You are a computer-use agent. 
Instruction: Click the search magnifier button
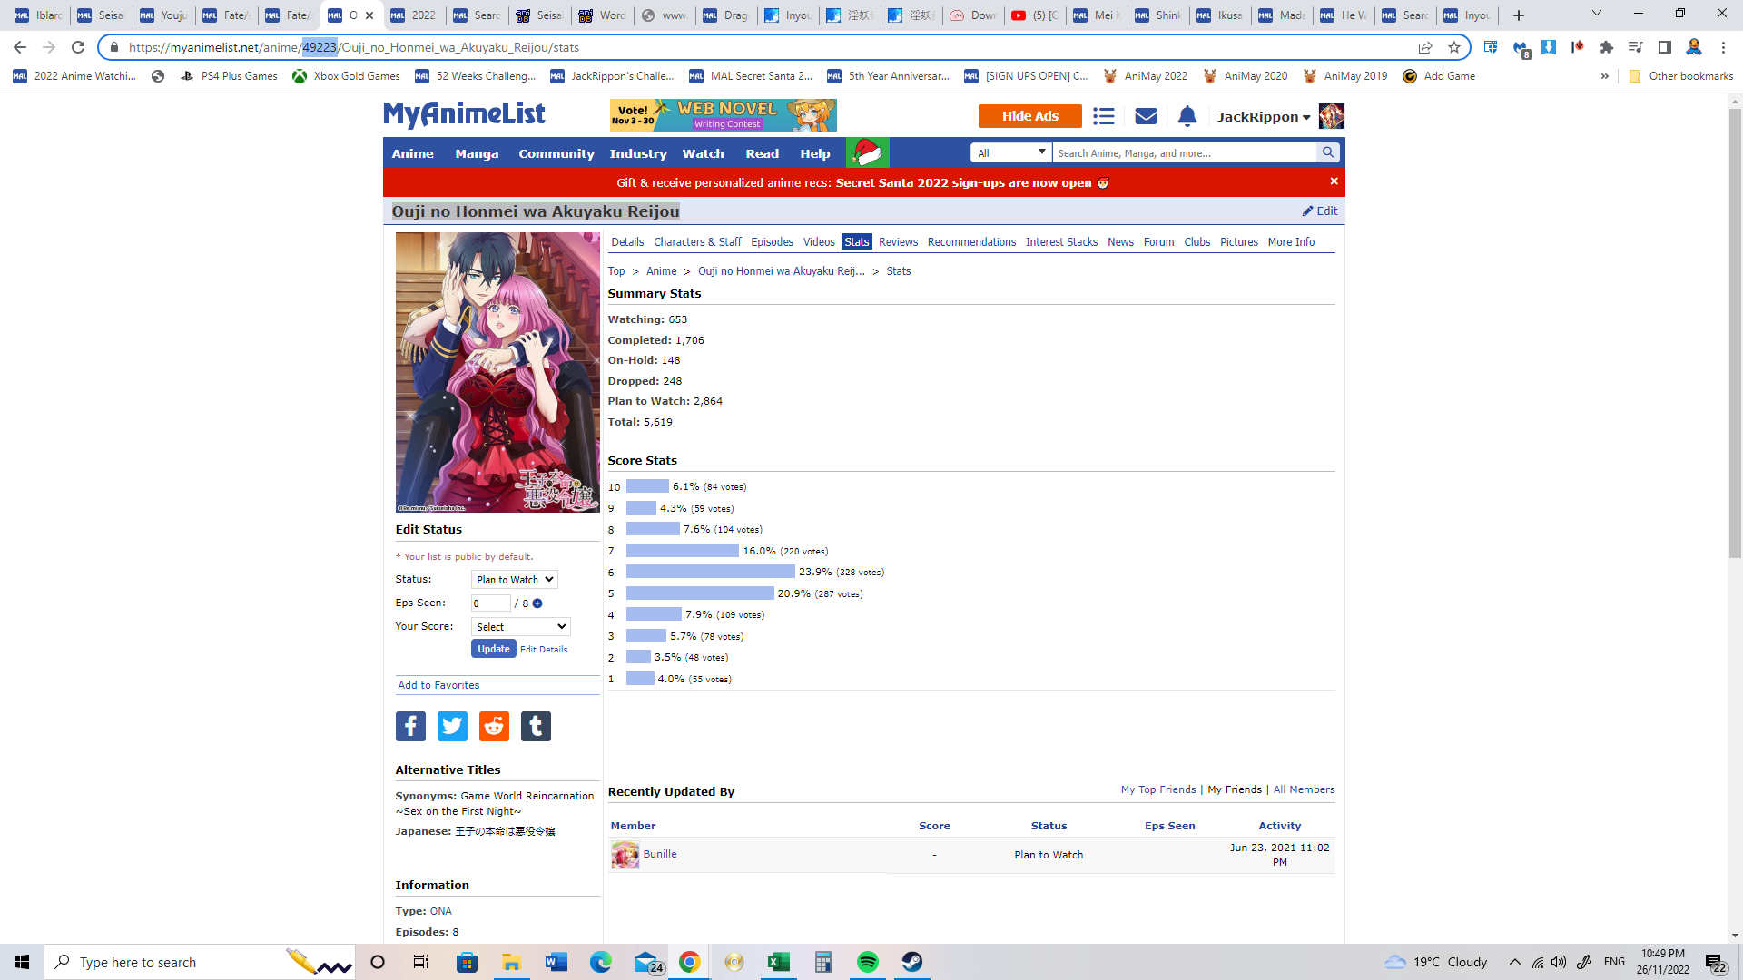coord(1328,152)
